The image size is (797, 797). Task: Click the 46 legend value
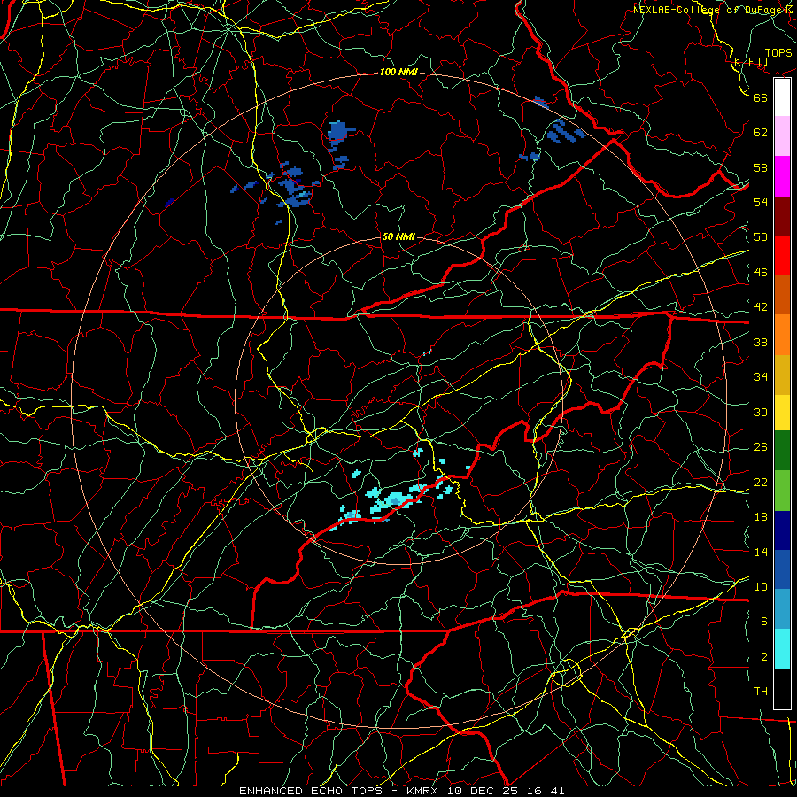[761, 273]
